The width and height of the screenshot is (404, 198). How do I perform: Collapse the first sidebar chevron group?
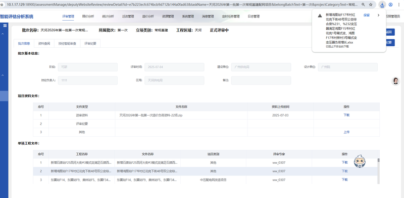pos(3,34)
